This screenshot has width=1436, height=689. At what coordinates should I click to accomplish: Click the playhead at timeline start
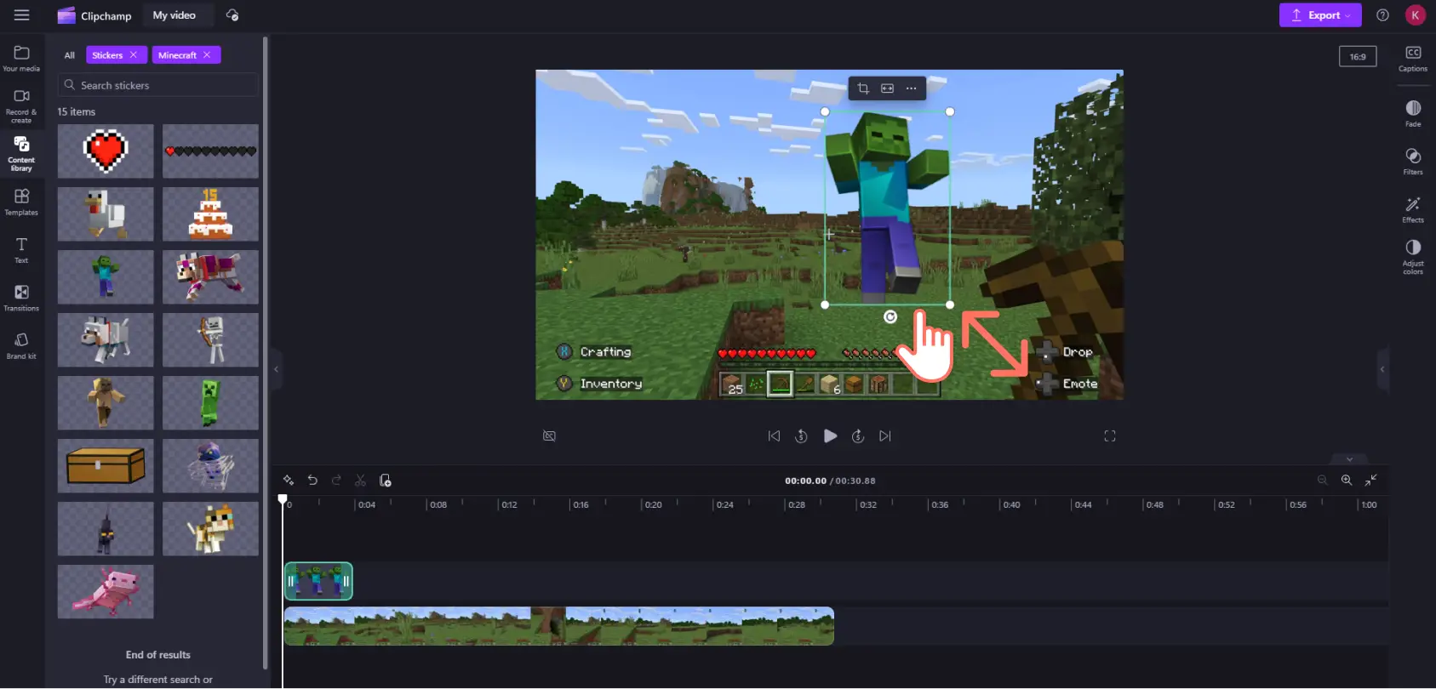tap(283, 500)
